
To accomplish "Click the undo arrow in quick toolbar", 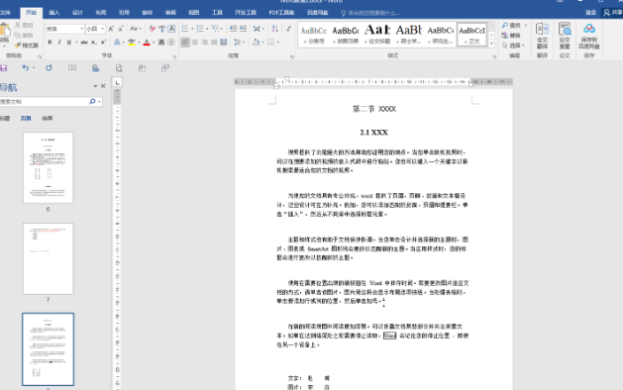I will pos(26,68).
